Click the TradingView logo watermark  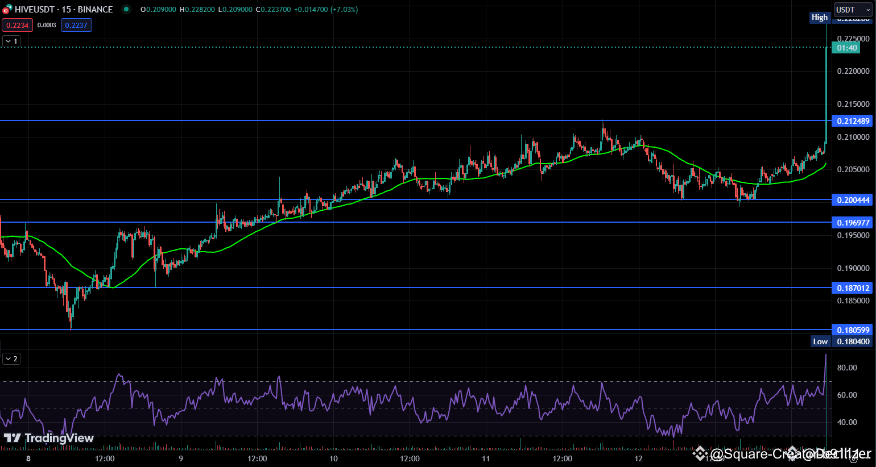click(x=48, y=439)
